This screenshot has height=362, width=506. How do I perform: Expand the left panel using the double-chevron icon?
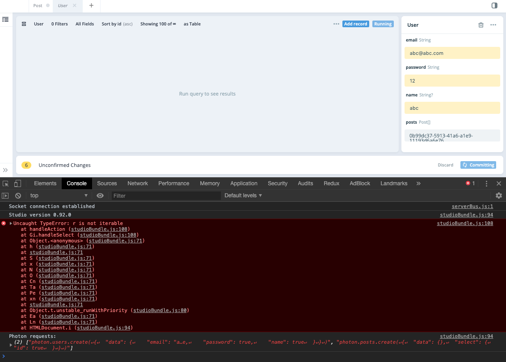click(5, 170)
